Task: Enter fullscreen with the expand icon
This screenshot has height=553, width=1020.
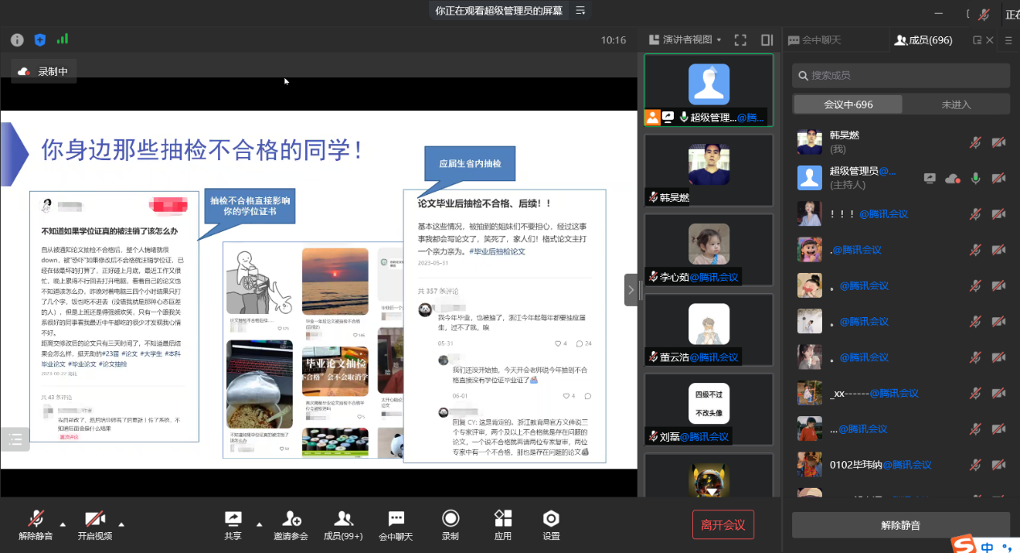Action: pos(741,39)
